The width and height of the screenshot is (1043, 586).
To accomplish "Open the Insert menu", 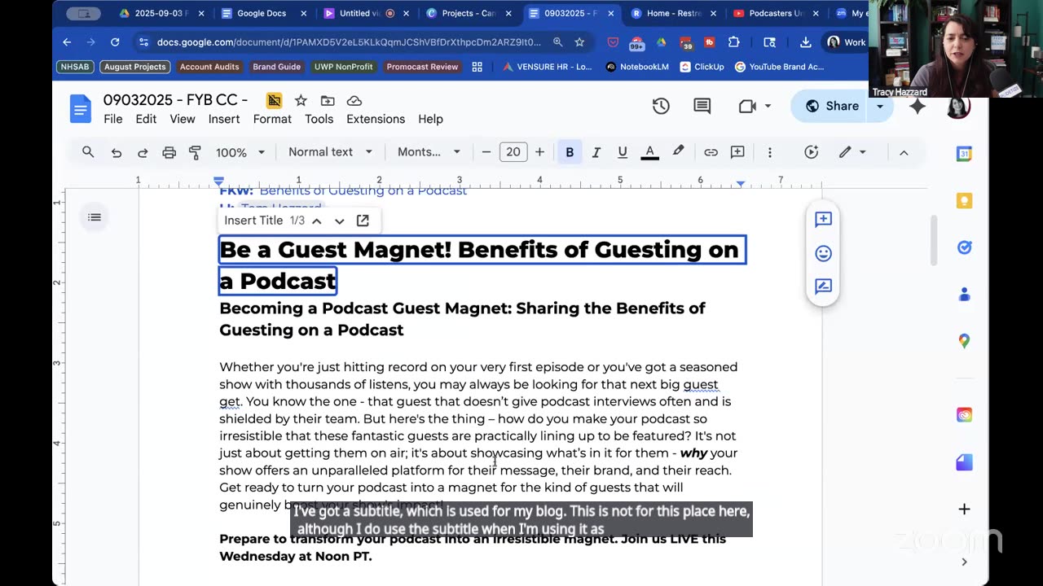I will (x=223, y=119).
